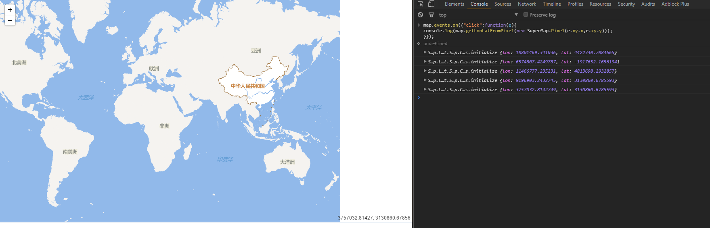Expand log entry with Lon 10801469.341036
Viewport: 710px width, 228px height.
(x=425, y=52)
